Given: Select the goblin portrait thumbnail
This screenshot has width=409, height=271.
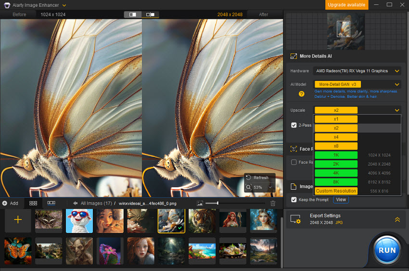Looking at the screenshot, I should coord(79,251).
